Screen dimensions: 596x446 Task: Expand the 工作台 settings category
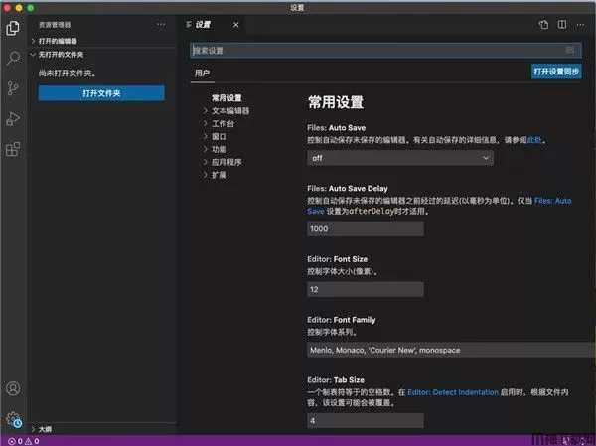(x=223, y=124)
